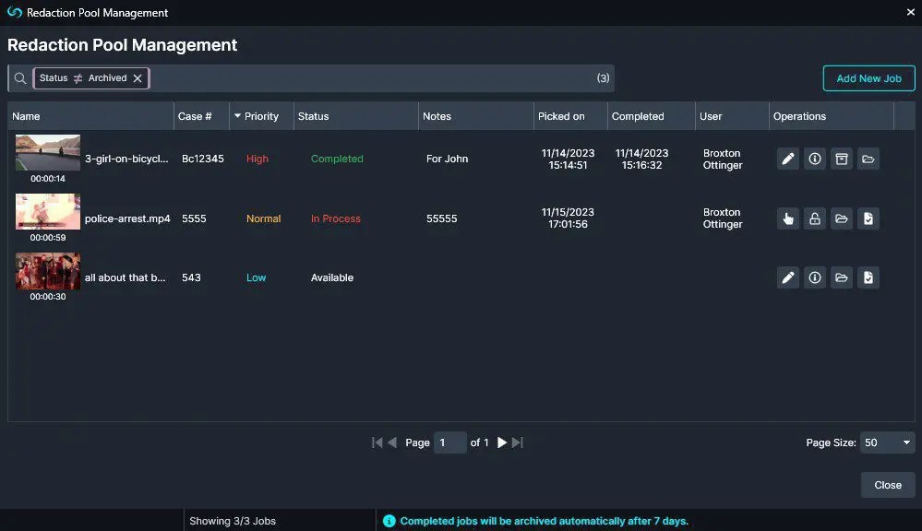
Task: Claim the police-arrest.mp4 job
Action: click(787, 218)
